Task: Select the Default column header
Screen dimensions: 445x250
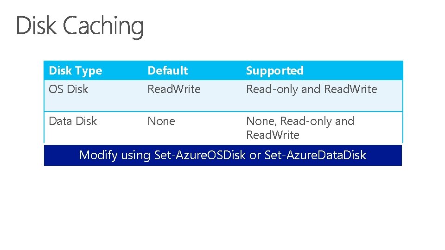Action: 168,70
